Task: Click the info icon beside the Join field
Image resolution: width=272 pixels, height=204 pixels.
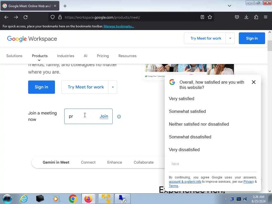Action: [119, 117]
